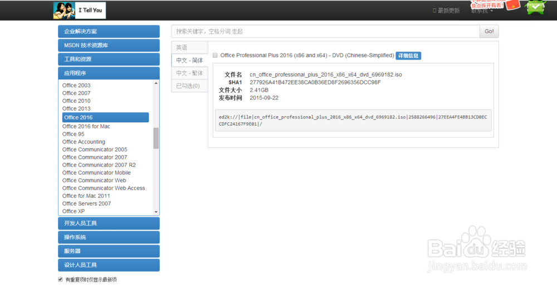
Task: Expand the 服务器 category
Action: (x=109, y=251)
